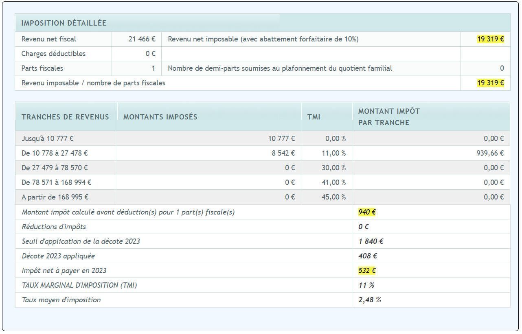Select the Charges déductibles 0 € value

tap(150, 54)
